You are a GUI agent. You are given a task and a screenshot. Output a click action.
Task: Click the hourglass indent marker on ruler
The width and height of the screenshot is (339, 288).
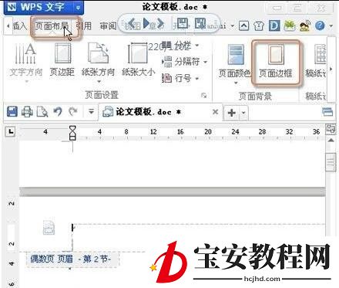tap(73, 133)
